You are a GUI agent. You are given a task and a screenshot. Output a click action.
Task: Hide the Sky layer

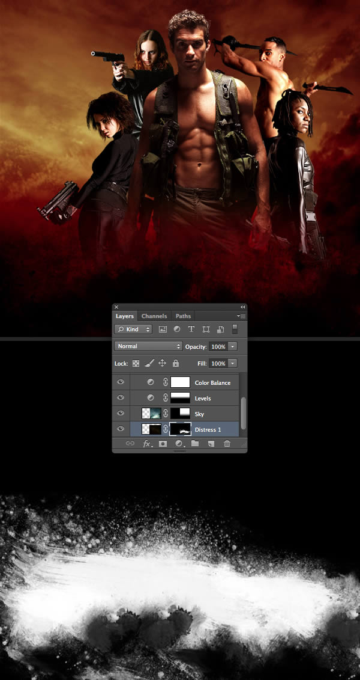(x=121, y=413)
